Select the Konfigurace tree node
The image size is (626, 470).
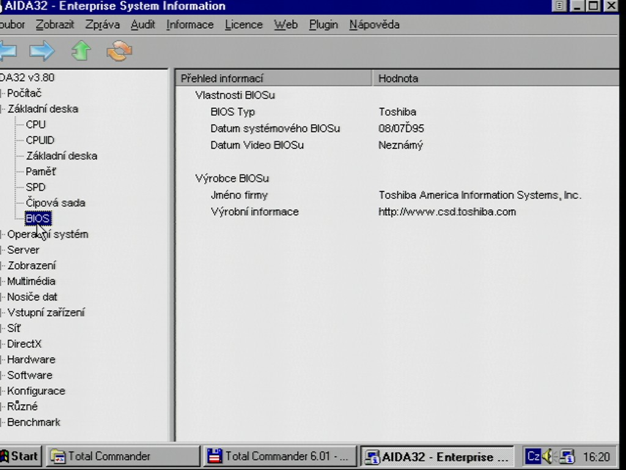36,390
